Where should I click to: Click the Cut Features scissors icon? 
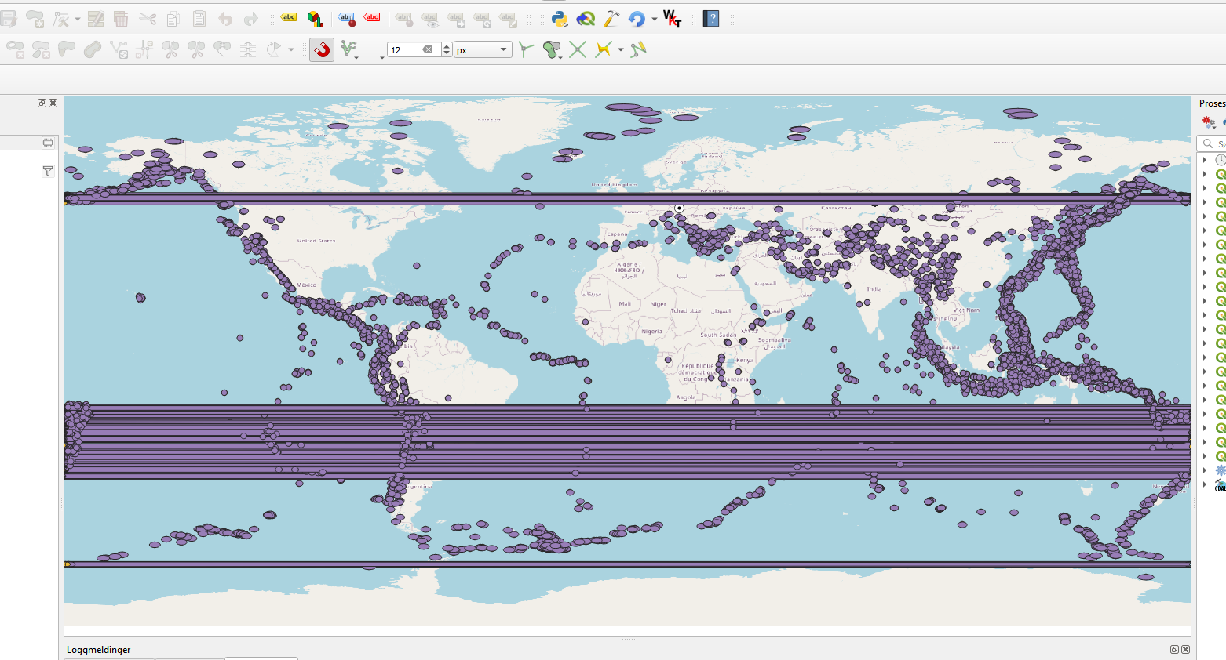click(148, 19)
